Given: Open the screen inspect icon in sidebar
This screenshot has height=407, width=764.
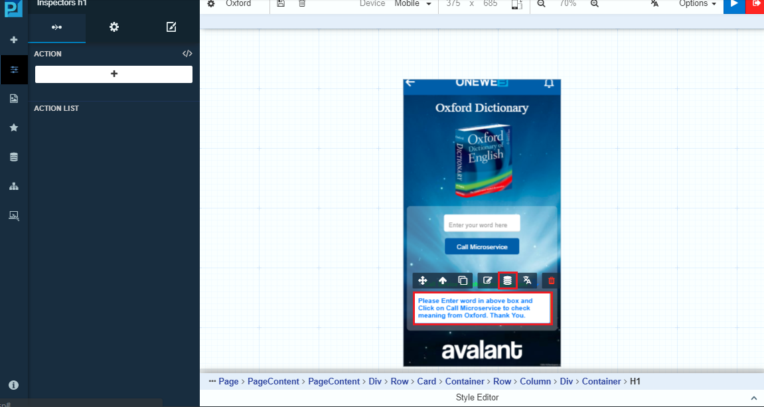Looking at the screenshot, I should [x=14, y=215].
